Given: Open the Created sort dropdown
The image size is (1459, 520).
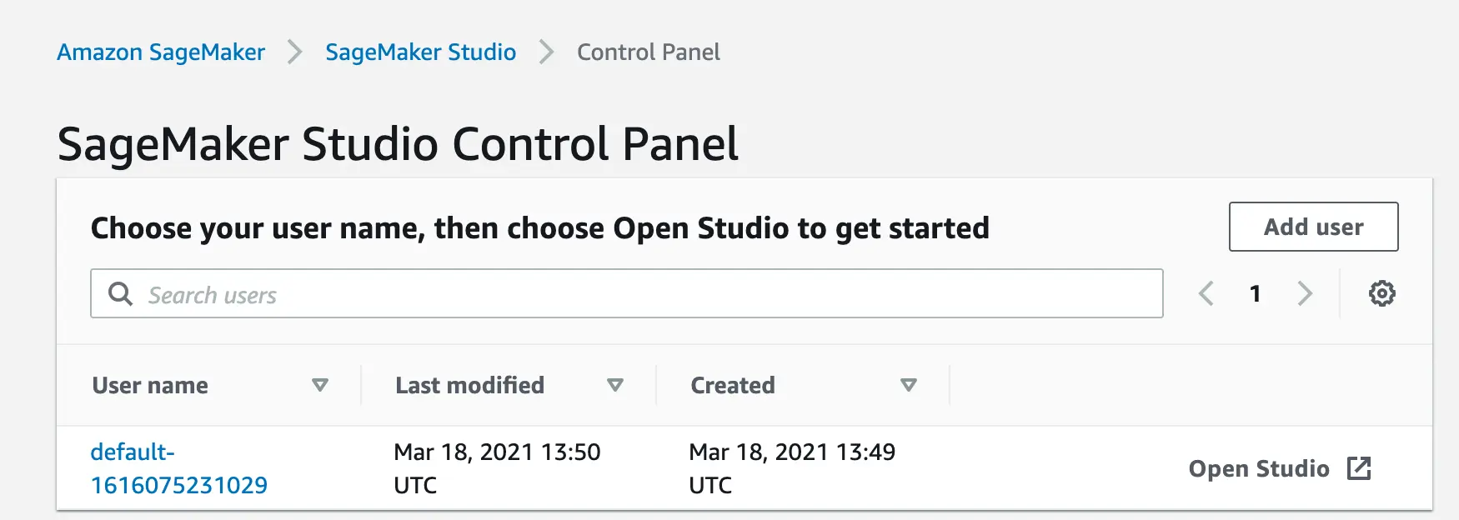Looking at the screenshot, I should [910, 385].
